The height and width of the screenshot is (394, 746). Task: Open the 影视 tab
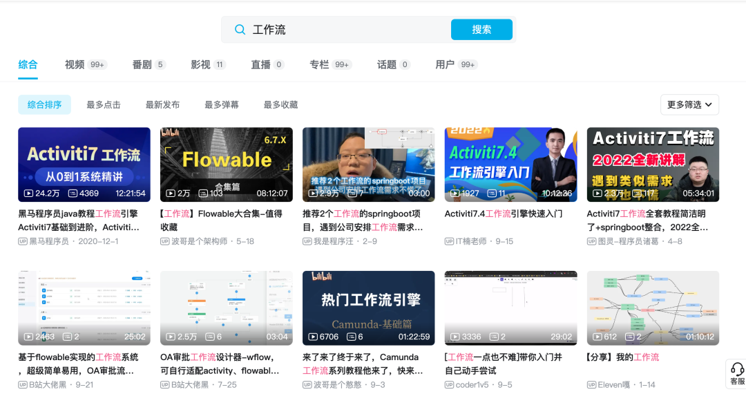coord(208,65)
